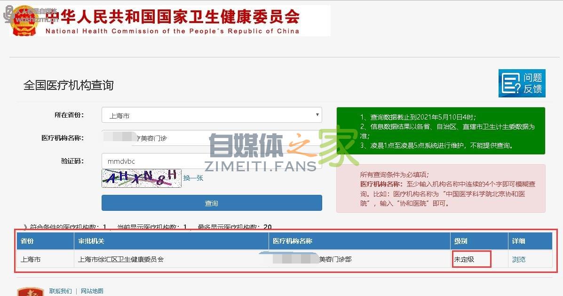Click the 验证码 text field

pyautogui.click(x=211, y=161)
